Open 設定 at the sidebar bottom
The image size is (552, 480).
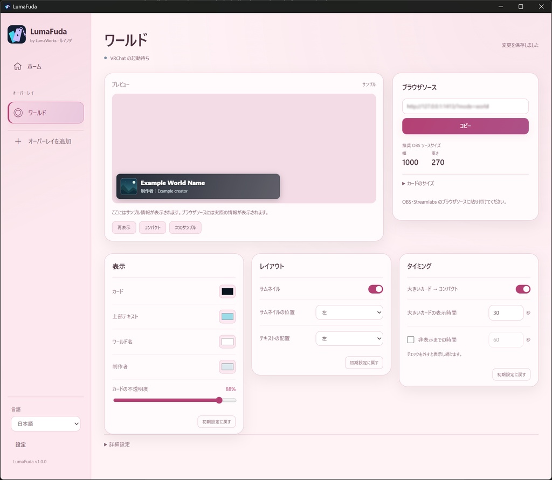click(x=21, y=445)
